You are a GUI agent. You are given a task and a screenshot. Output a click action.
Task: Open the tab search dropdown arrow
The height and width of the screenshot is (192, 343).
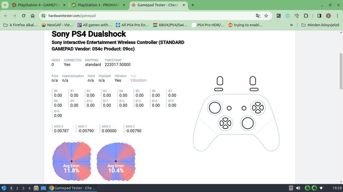tap(5, 5)
